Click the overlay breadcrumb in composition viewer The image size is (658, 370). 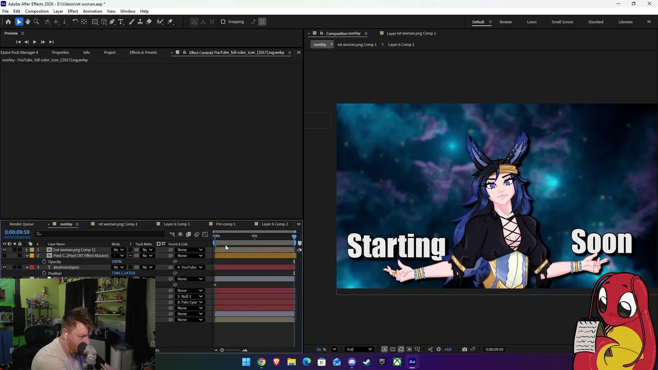[x=320, y=45]
